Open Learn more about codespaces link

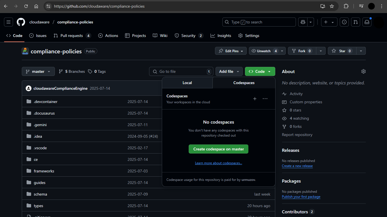click(x=218, y=163)
